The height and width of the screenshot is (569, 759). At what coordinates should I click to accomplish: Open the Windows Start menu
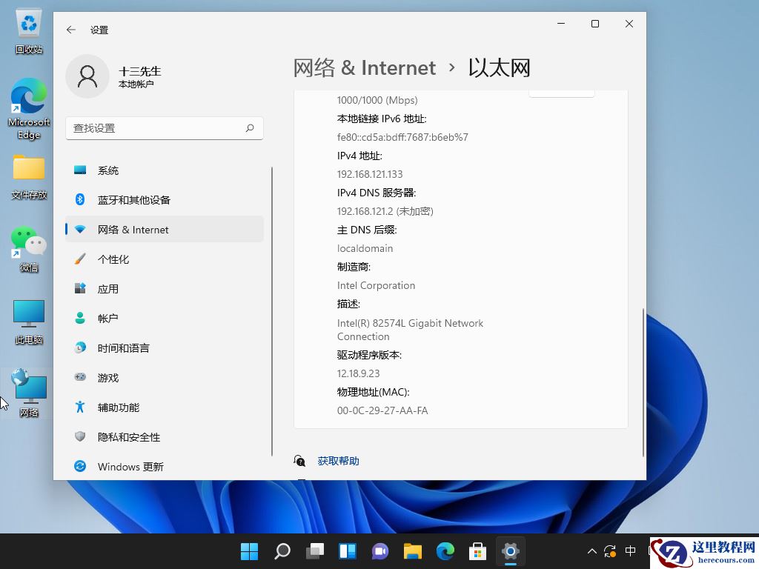tap(249, 551)
